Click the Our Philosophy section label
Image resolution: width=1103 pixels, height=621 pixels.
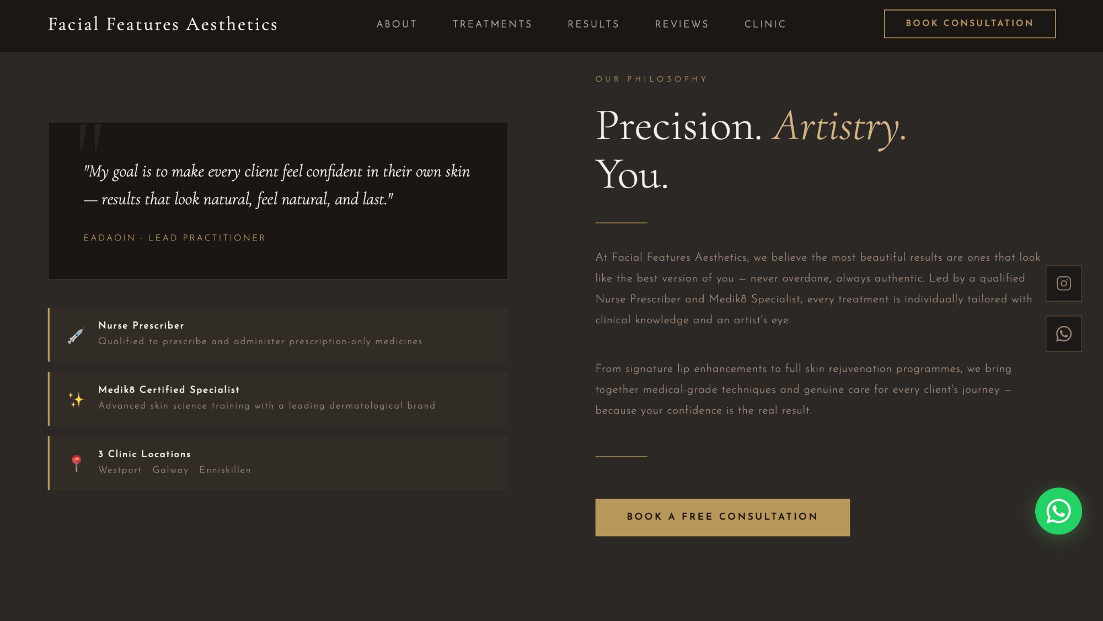point(651,79)
